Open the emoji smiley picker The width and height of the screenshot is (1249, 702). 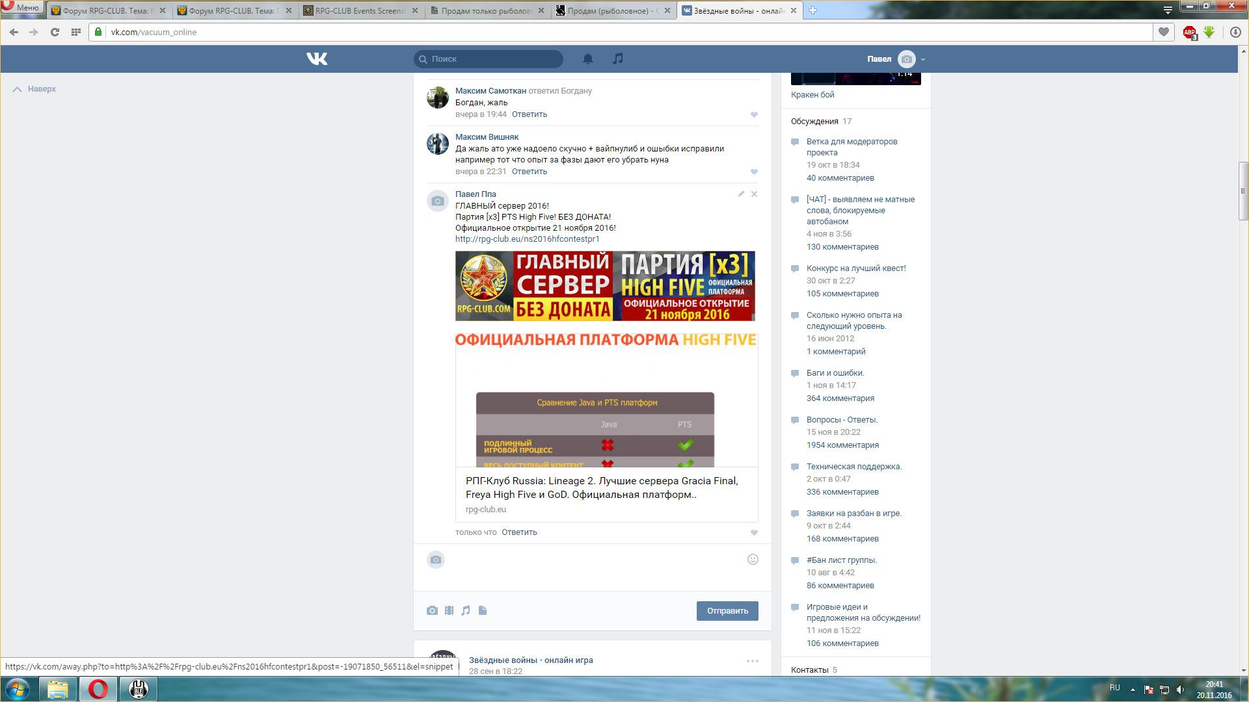click(753, 560)
